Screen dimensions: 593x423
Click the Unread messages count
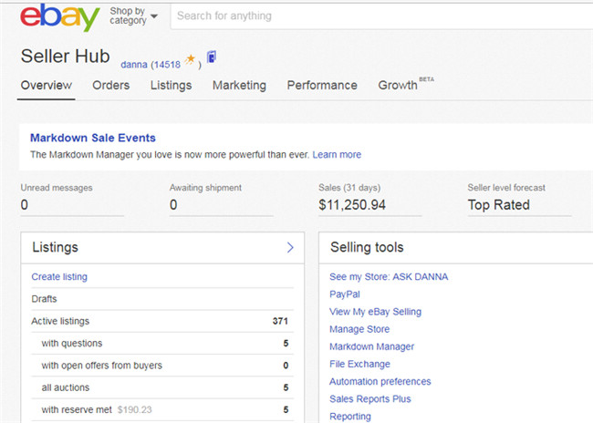[25, 204]
